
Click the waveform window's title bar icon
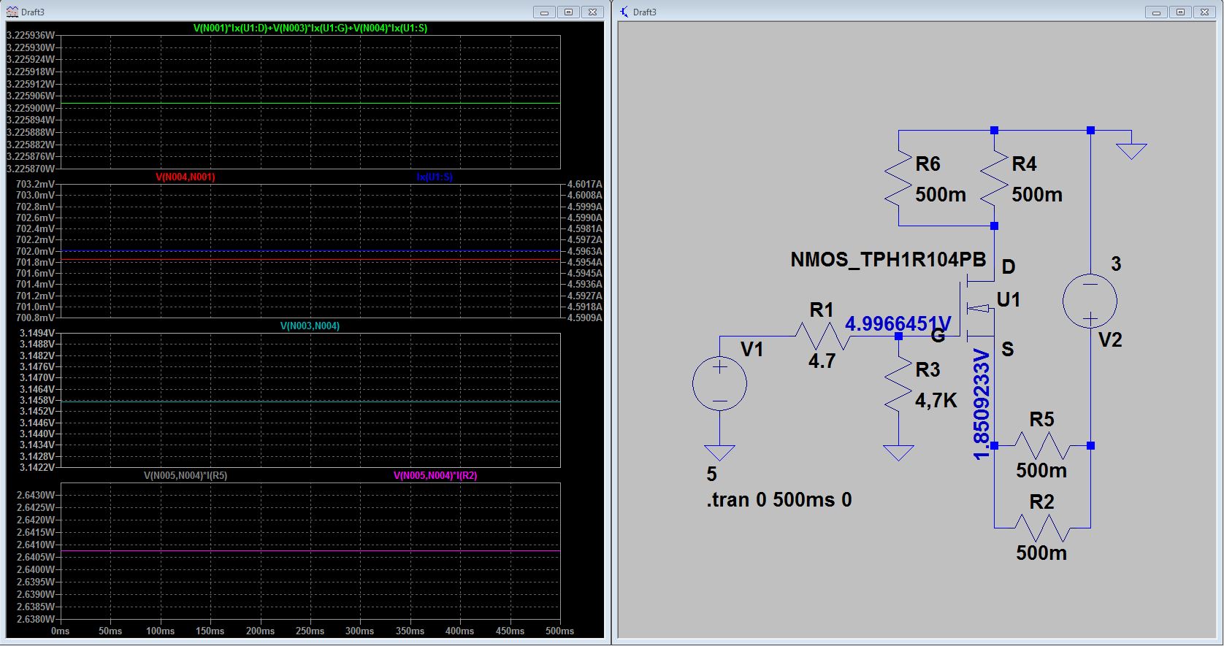click(x=12, y=12)
